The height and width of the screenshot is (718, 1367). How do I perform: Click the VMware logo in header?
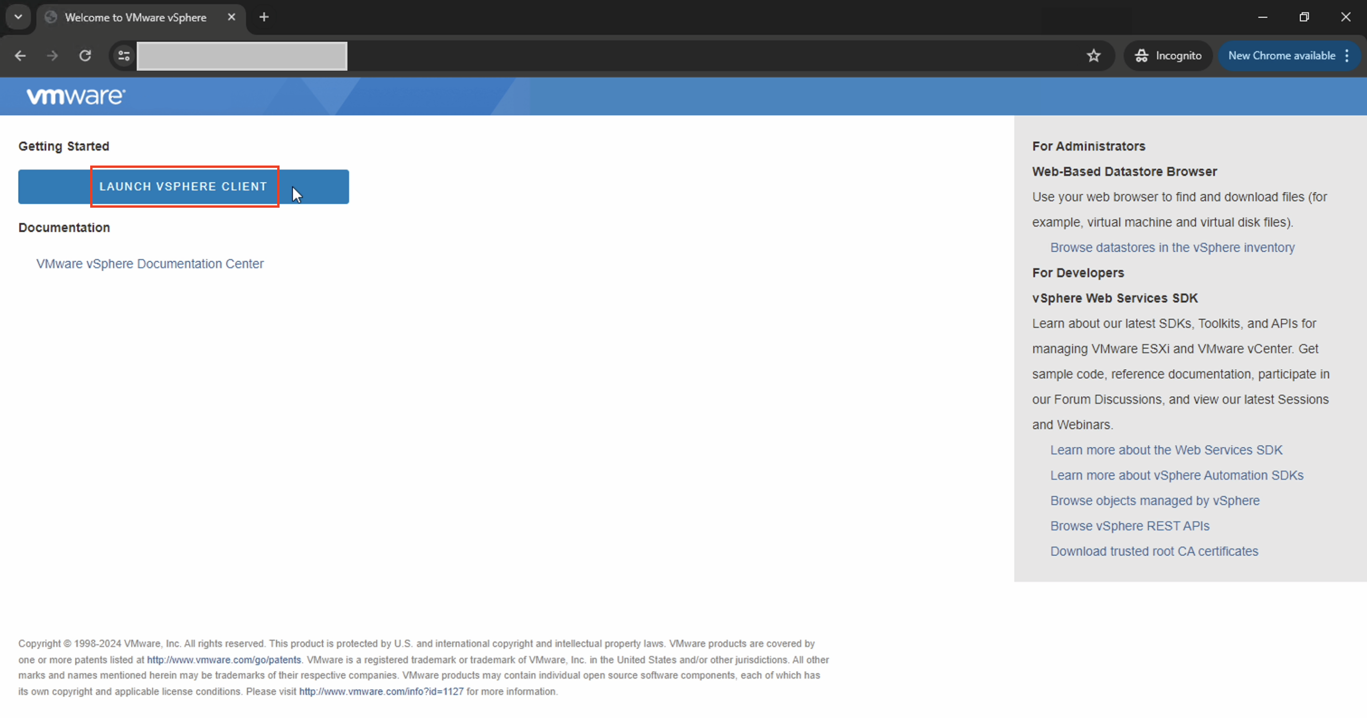point(76,97)
